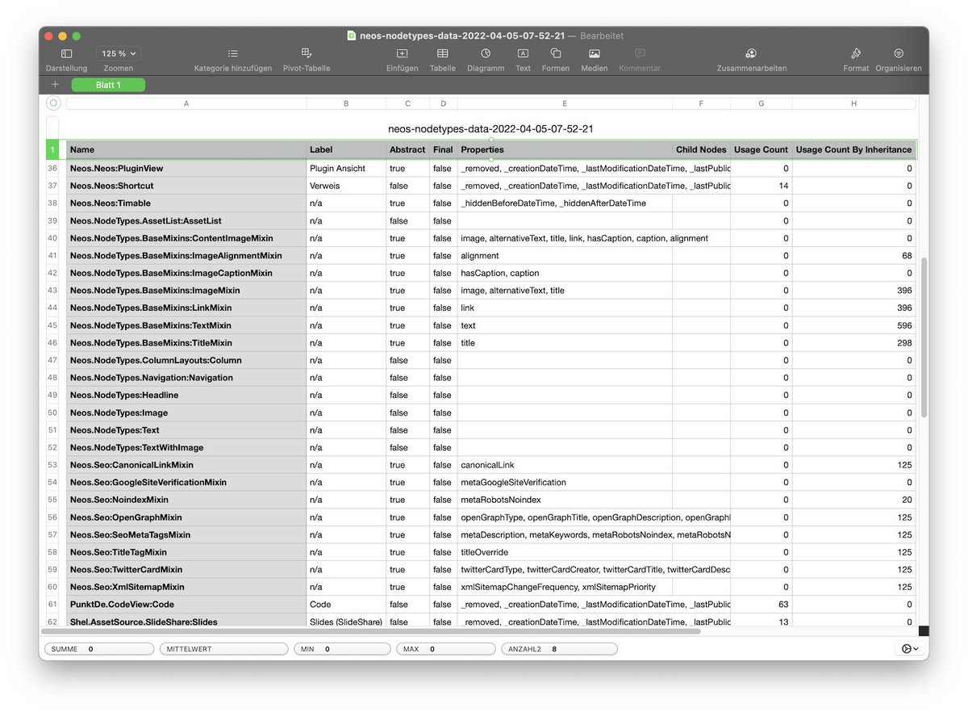The width and height of the screenshot is (968, 712).
Task: Open the status bar functions gear menu
Action: coord(909,649)
